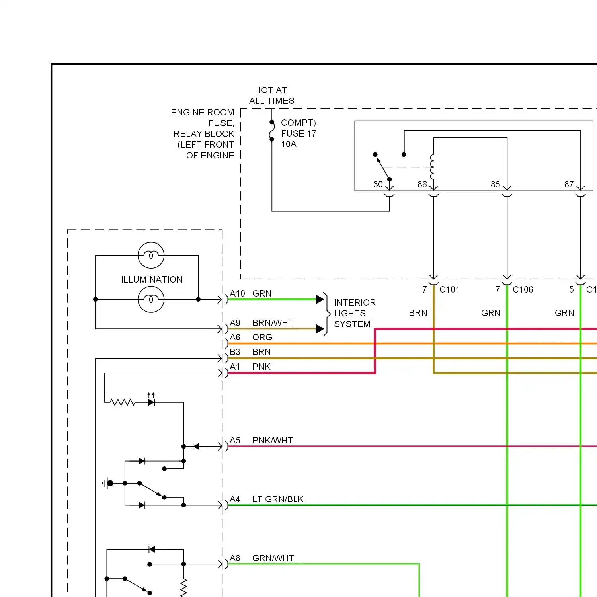Select the 'FUSE 17' label text
This screenshot has width=597, height=597.
[x=298, y=133]
